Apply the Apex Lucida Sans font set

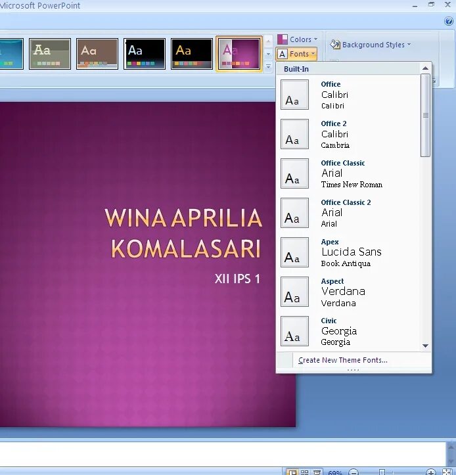348,252
